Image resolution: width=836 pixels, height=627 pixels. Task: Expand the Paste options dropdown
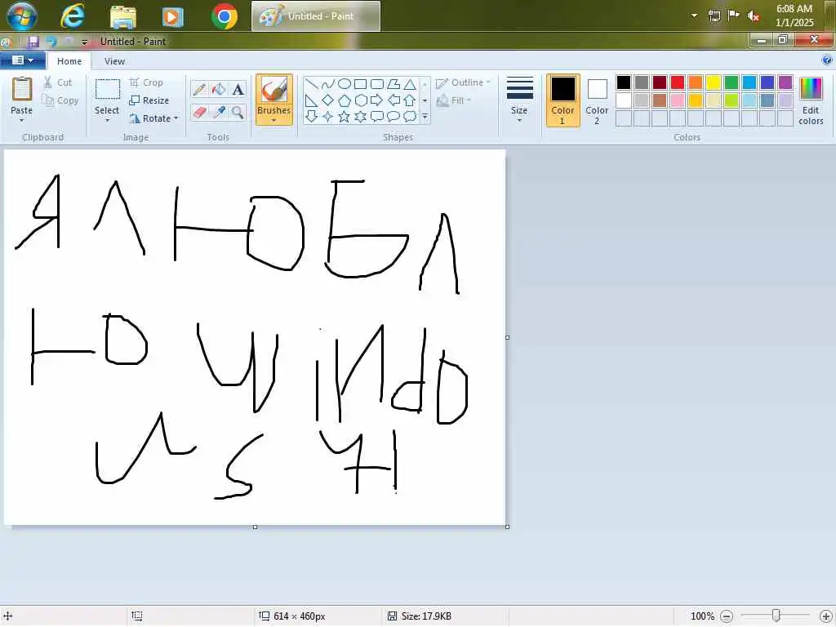point(21,120)
